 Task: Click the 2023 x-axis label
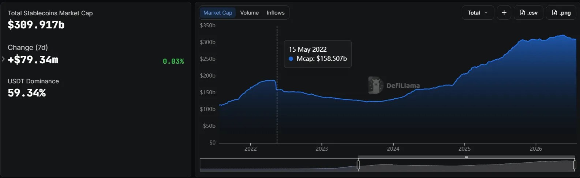[x=322, y=149]
